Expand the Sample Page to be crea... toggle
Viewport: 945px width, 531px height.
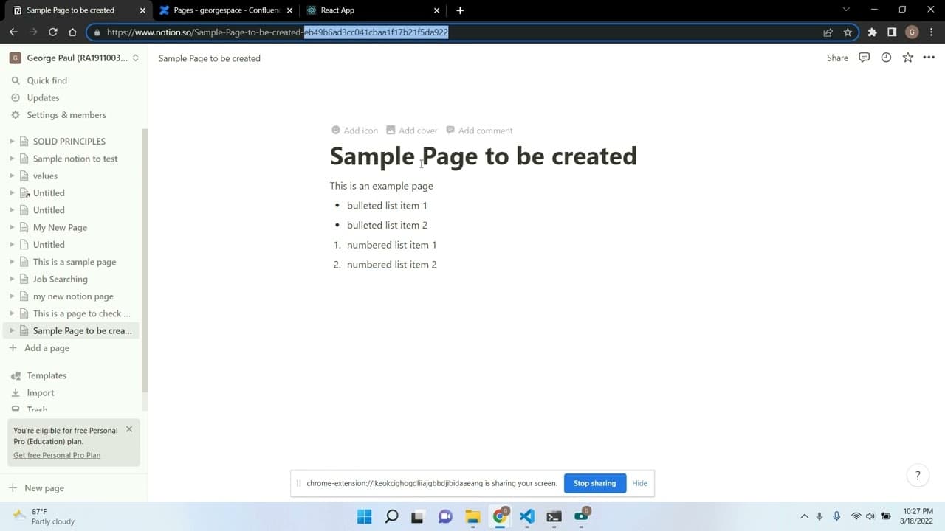coord(12,330)
